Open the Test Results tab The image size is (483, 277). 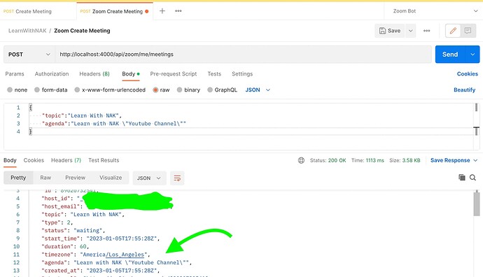tap(104, 160)
